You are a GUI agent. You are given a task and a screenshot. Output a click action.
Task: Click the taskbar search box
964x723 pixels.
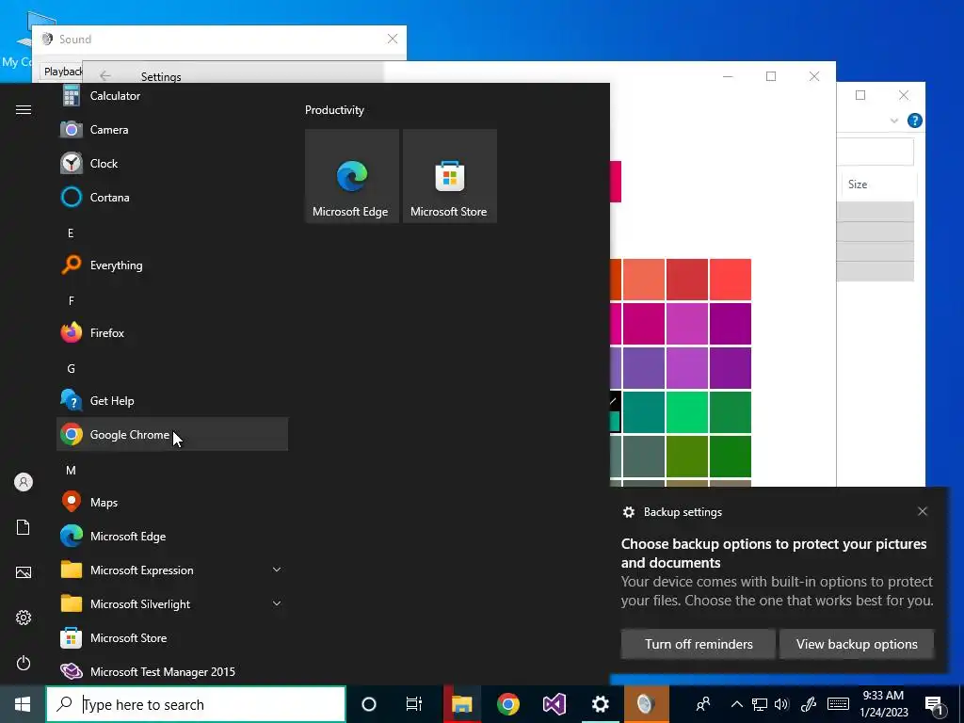point(196,704)
